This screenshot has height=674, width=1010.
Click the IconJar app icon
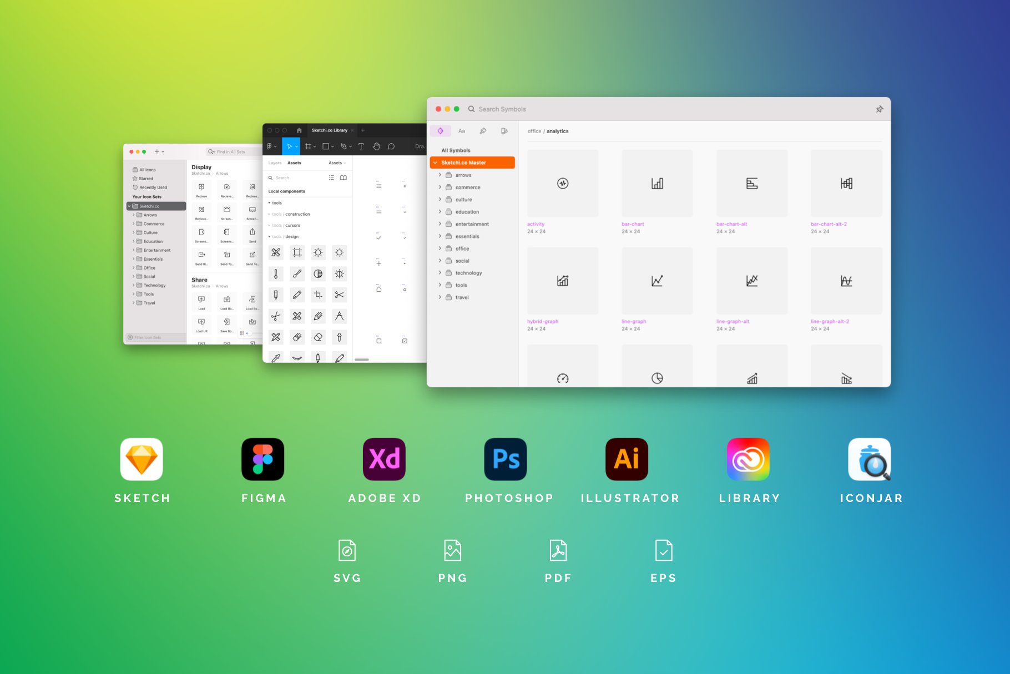coord(870,459)
